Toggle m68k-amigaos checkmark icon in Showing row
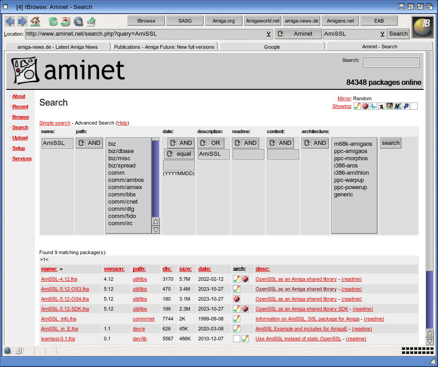Viewport: 438px width, 367px height. click(357, 106)
